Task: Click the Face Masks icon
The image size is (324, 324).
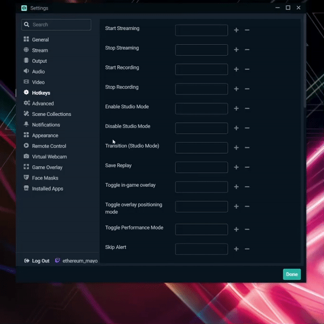Action: click(26, 178)
